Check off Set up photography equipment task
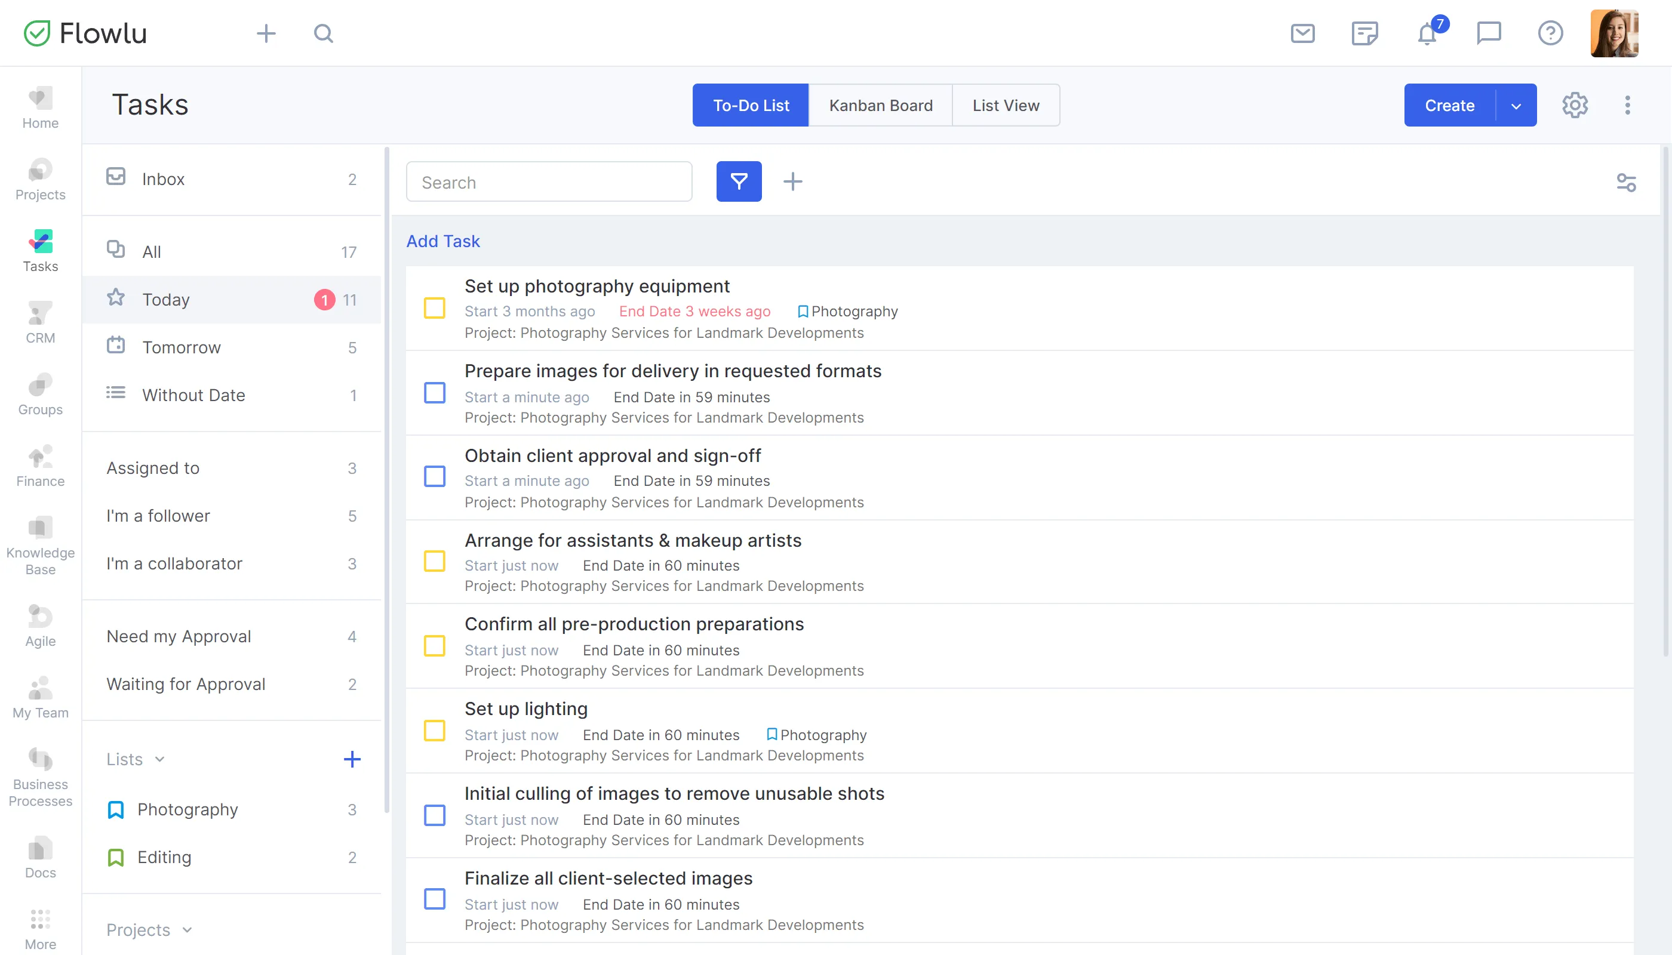This screenshot has width=1672, height=955. (x=434, y=308)
